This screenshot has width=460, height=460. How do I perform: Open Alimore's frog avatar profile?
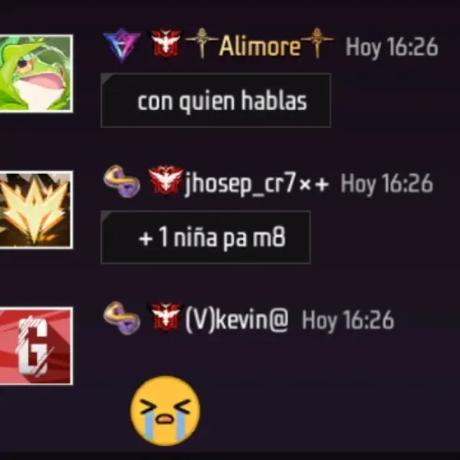36,73
